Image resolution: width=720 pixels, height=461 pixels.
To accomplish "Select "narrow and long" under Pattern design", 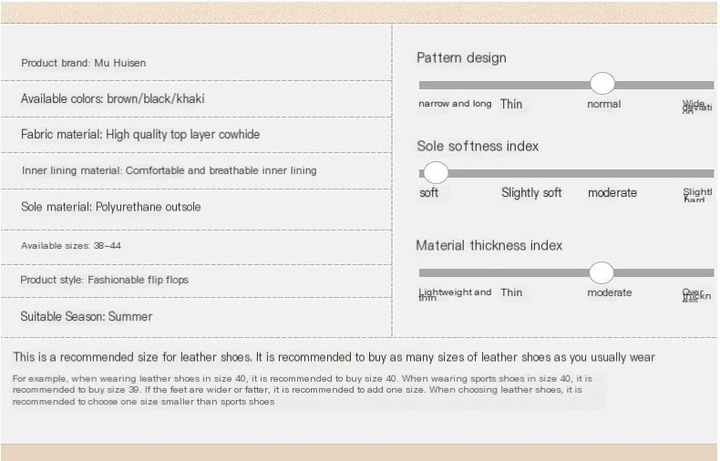I will (x=455, y=104).
